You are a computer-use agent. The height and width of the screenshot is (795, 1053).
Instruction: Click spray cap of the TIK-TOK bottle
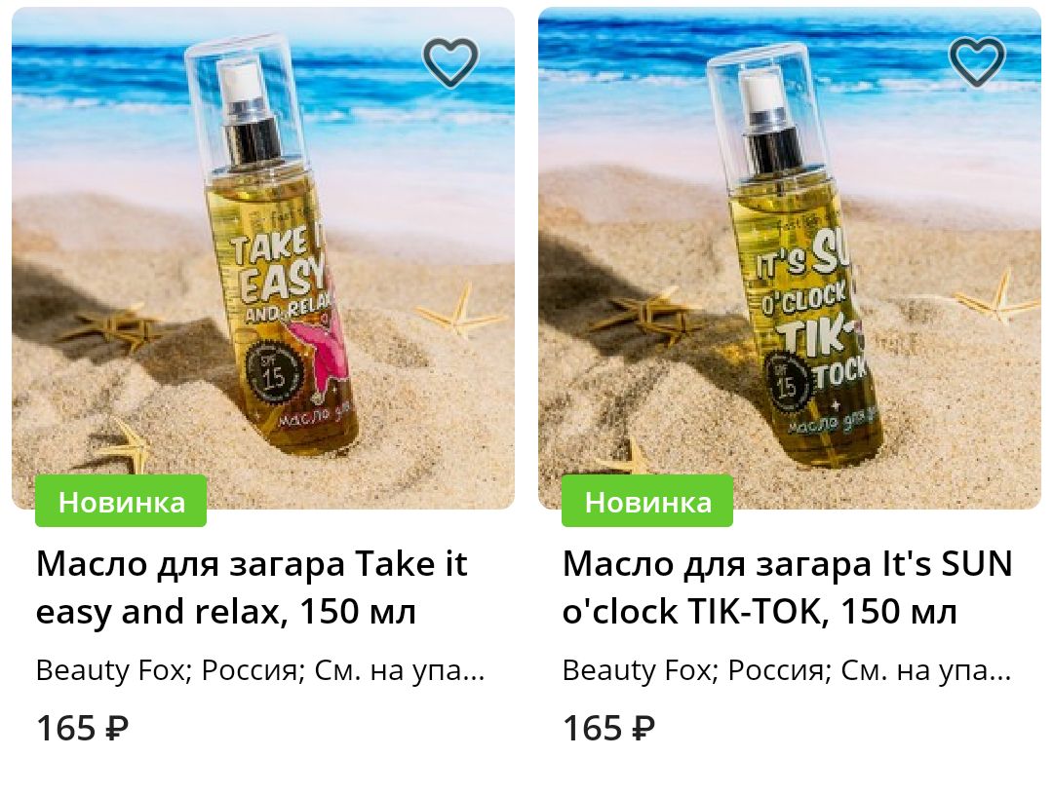pyautogui.click(x=769, y=121)
